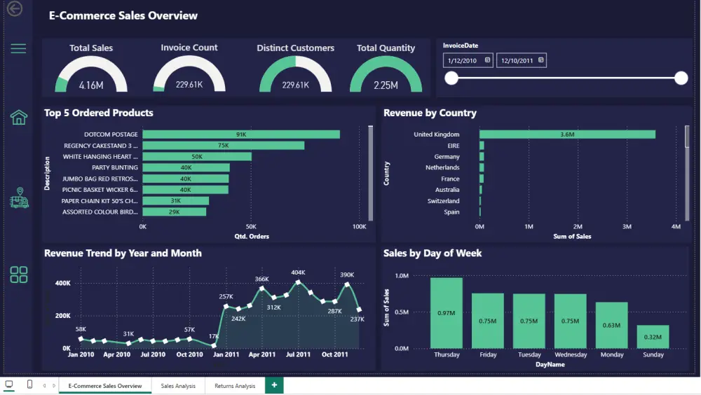The width and height of the screenshot is (701, 395).
Task: Click the previous page arrow in tab bar
Action: point(44,385)
